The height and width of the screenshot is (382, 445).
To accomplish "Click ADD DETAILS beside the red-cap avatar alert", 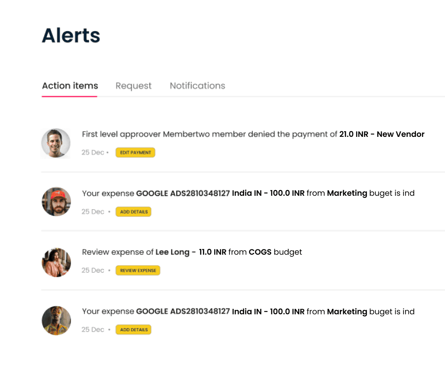I will (133, 212).
